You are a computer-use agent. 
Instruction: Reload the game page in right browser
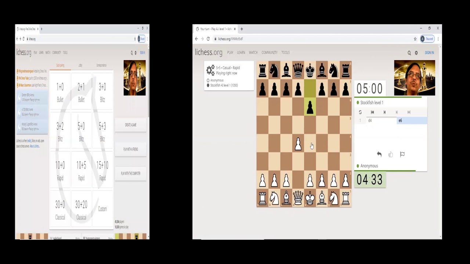point(208,39)
